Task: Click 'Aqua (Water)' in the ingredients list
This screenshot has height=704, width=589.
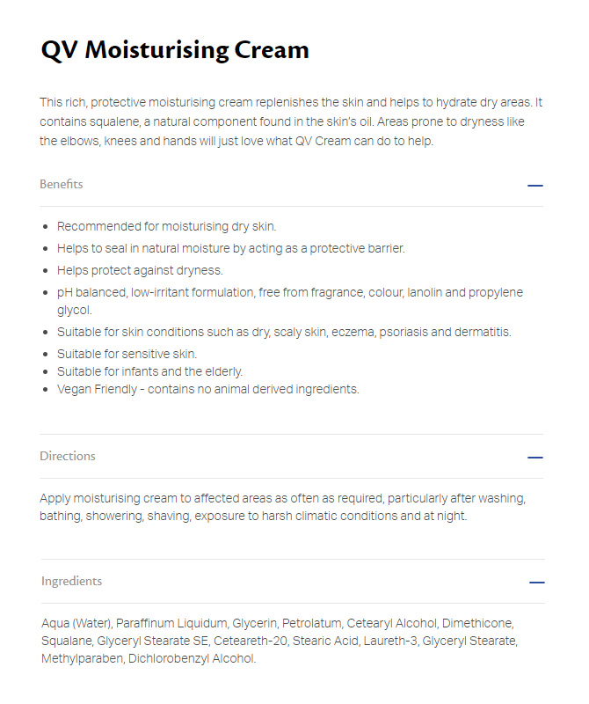Action: pos(76,624)
